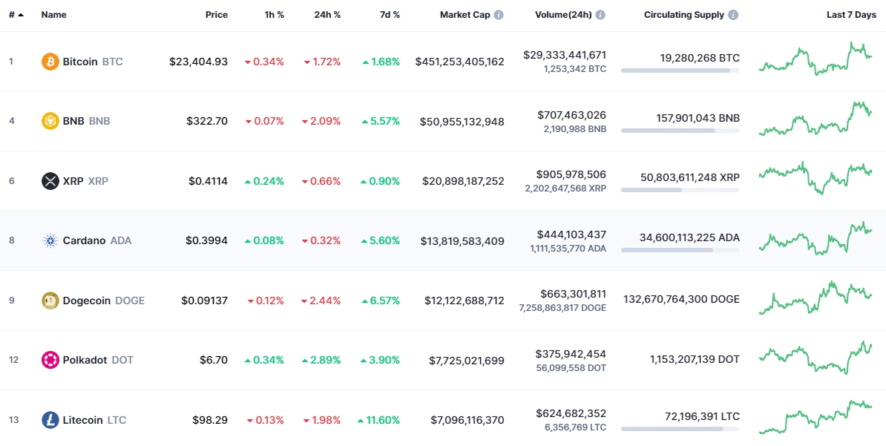
Task: Click Cardano circulating supply progress bar
Action: [680, 250]
